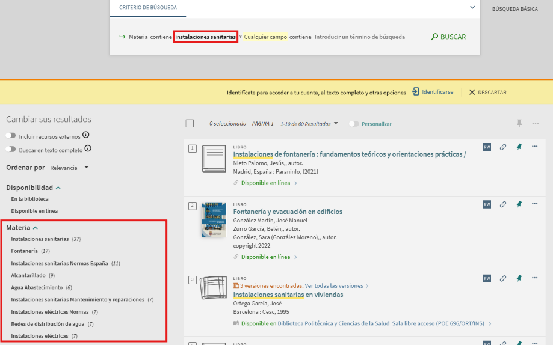Select result number 2 checkbox
553x345 pixels.
pos(192,206)
